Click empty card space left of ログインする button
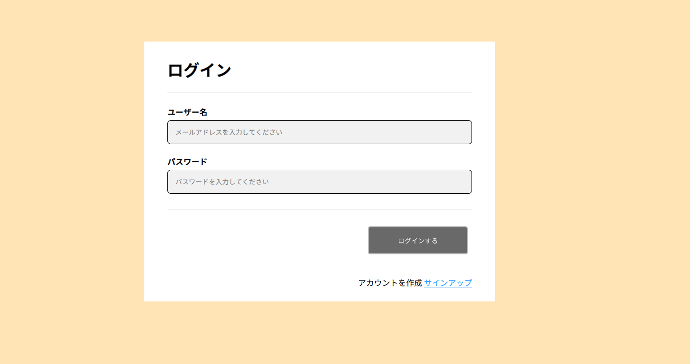Viewport: 690px width, 364px height. pos(261,240)
